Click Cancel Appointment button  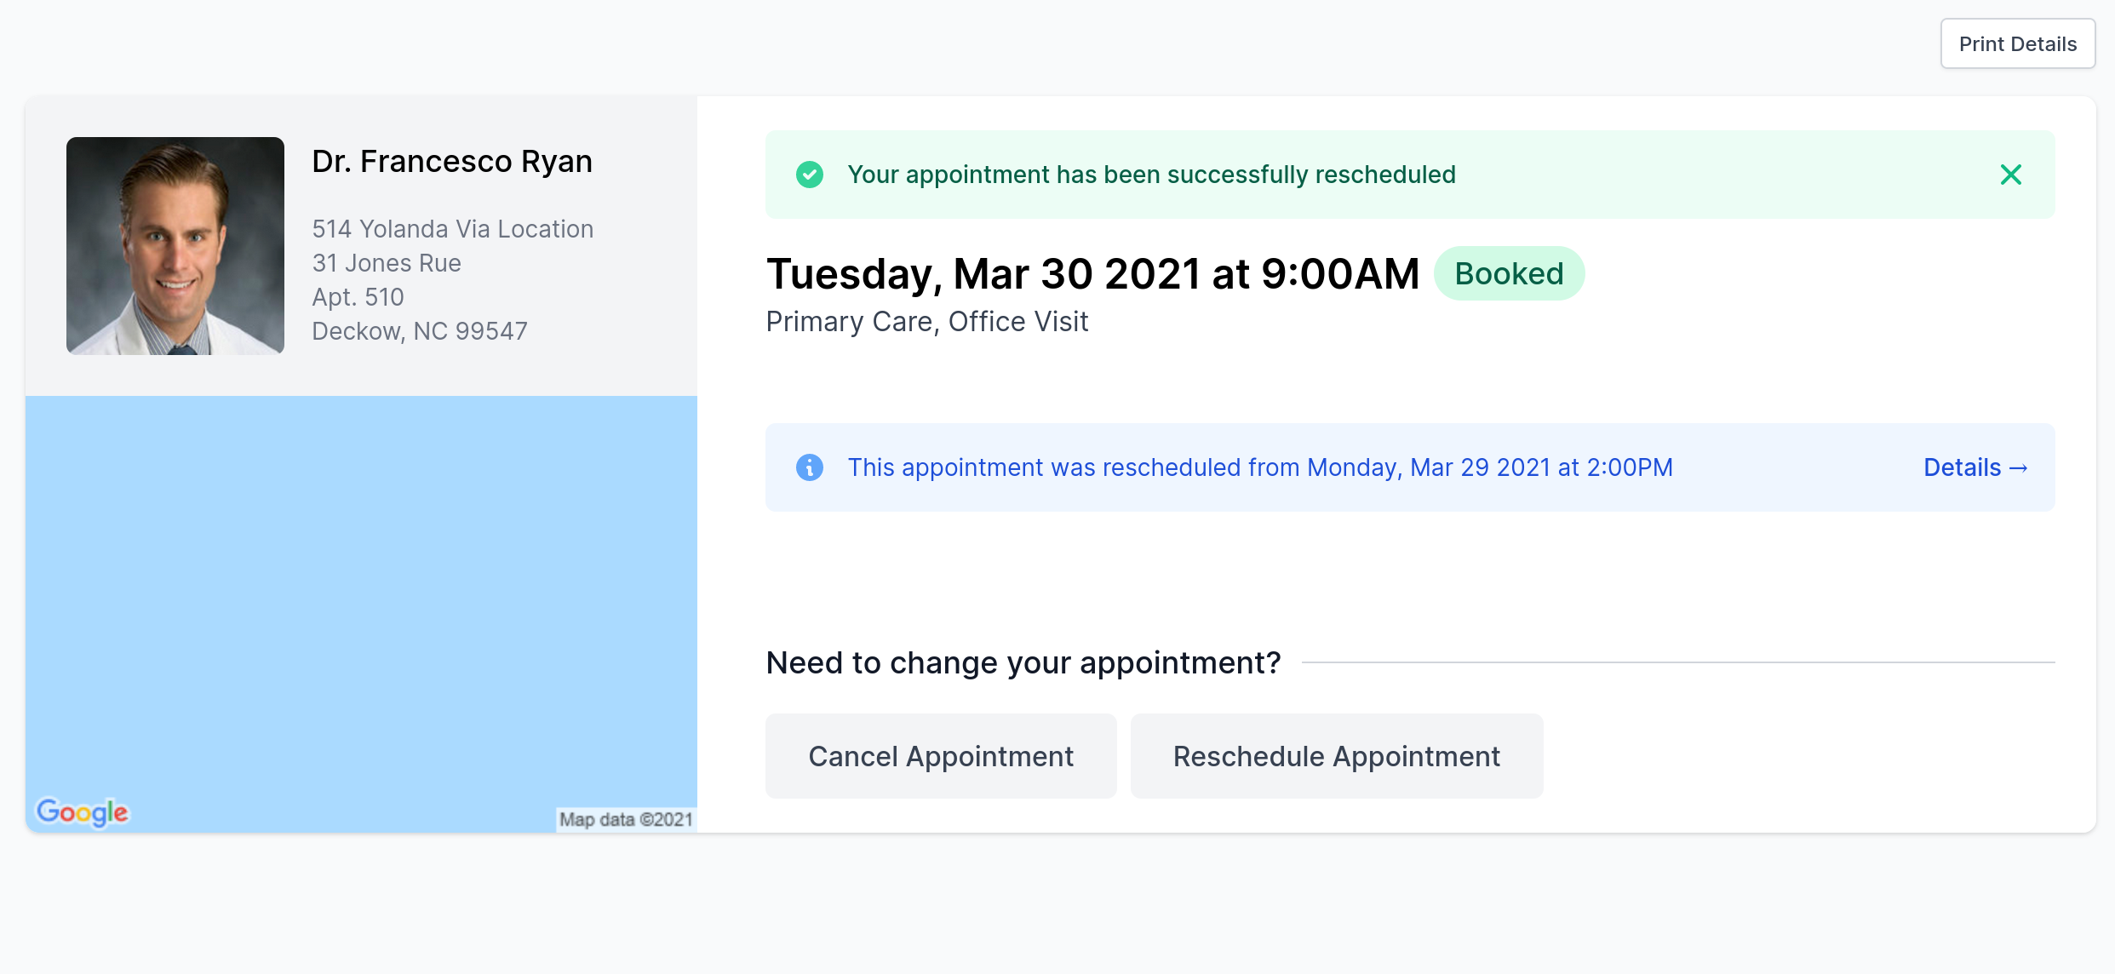pos(941,756)
